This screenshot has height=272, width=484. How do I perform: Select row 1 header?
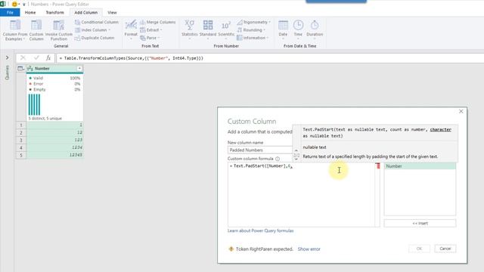click(21, 125)
